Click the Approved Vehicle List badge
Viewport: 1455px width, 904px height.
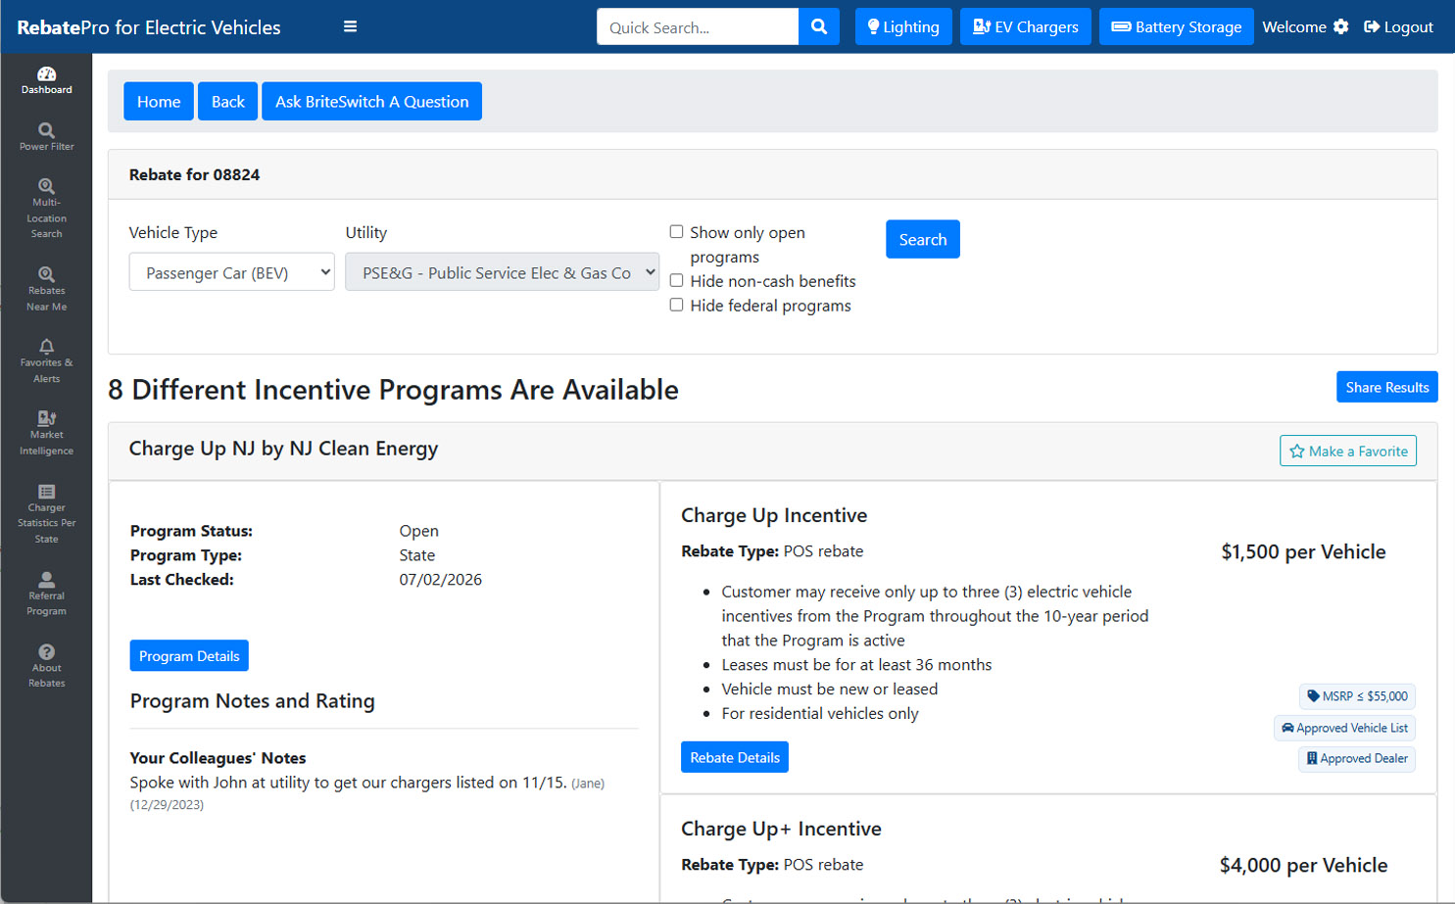[1344, 728]
